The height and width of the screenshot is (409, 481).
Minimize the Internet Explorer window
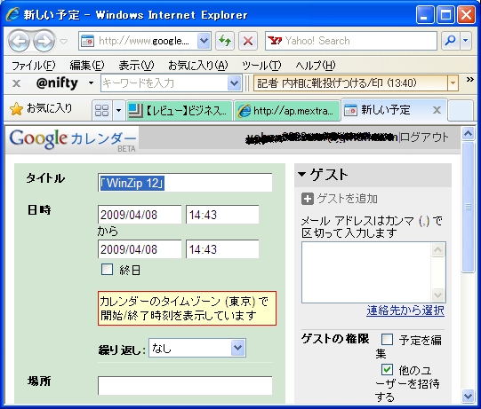click(425, 14)
